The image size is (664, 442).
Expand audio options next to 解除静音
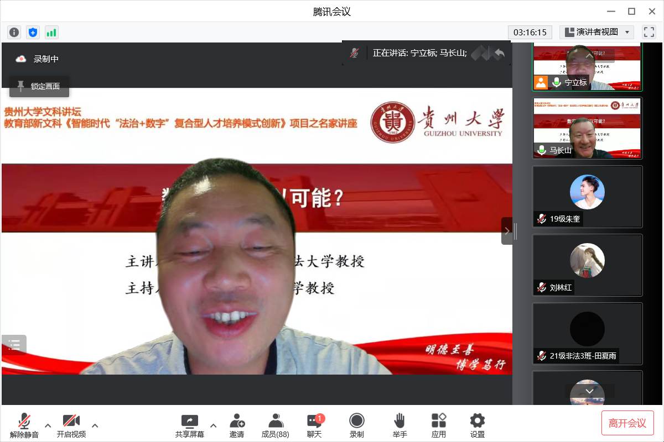click(48, 425)
